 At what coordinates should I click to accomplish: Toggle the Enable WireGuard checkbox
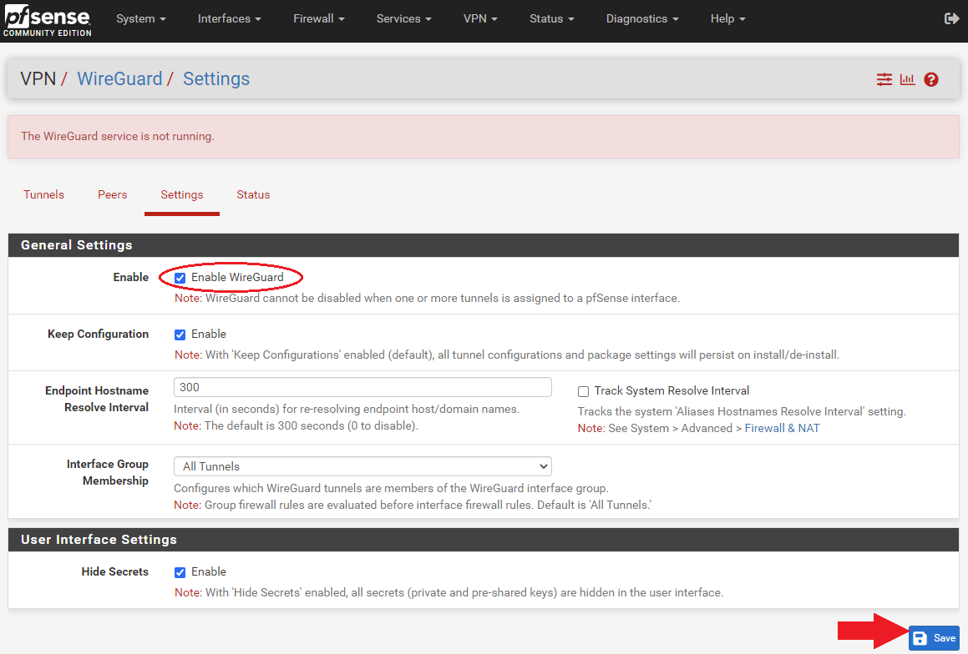pyautogui.click(x=180, y=278)
